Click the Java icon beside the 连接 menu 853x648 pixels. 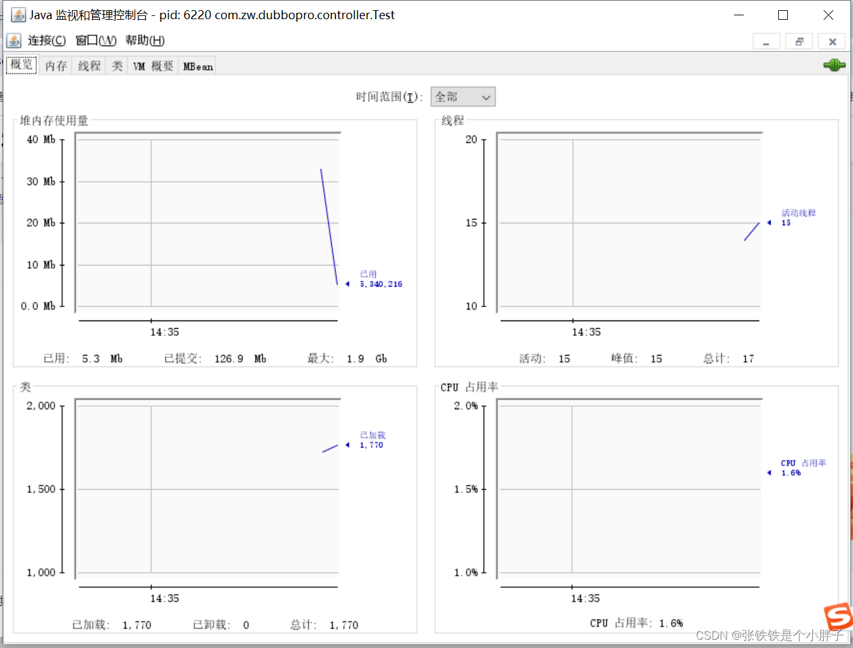pos(13,41)
